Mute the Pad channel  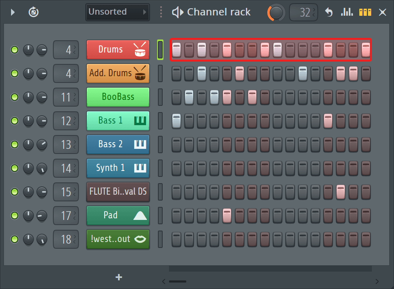[15, 215]
